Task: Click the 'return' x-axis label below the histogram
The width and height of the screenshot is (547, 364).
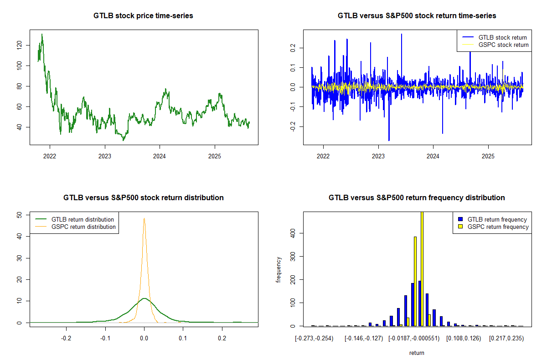Action: click(x=417, y=353)
